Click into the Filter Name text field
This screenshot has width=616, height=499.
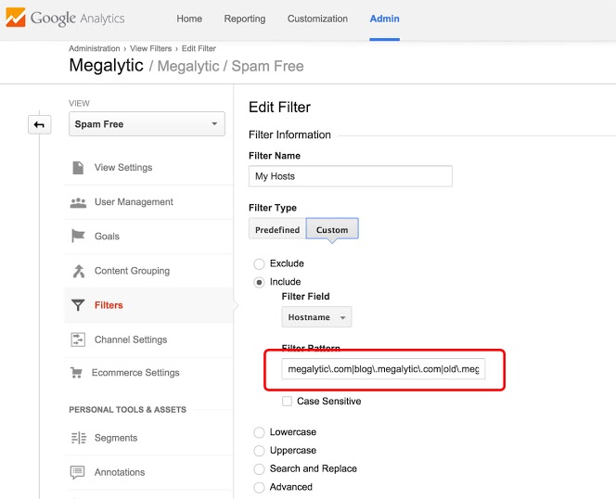[x=350, y=176]
